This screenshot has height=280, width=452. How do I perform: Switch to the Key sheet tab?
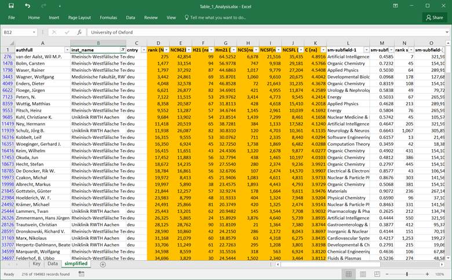coord(37,264)
